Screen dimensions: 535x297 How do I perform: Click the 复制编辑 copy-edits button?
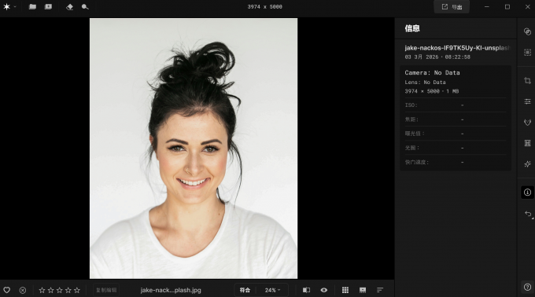106,290
